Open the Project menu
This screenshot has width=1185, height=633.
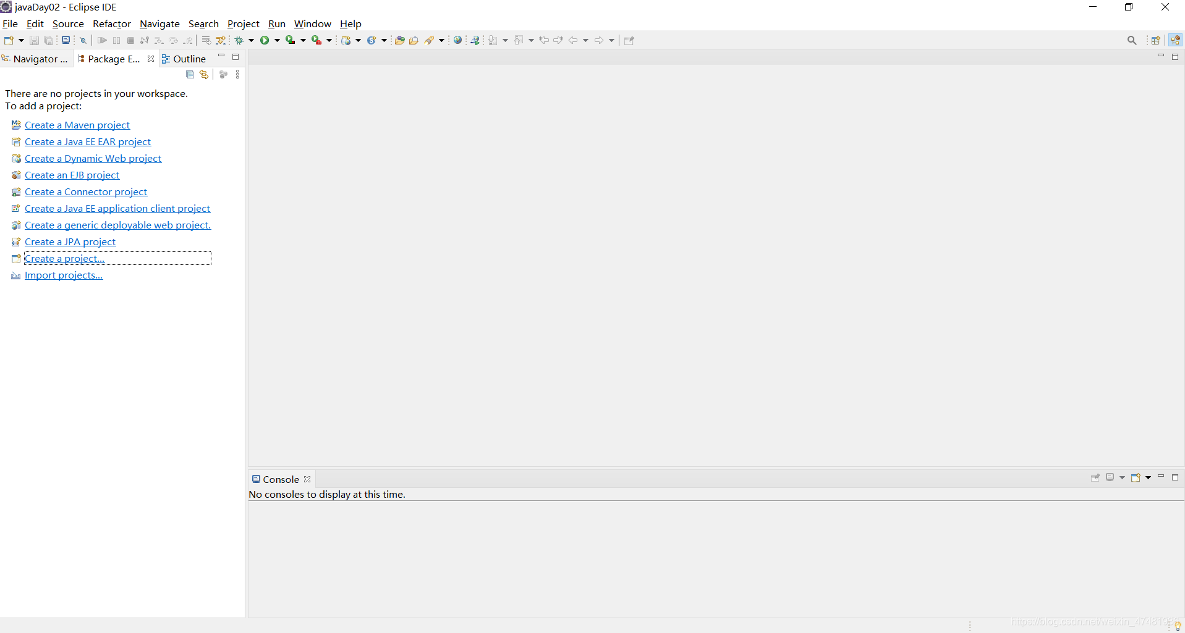coord(244,24)
